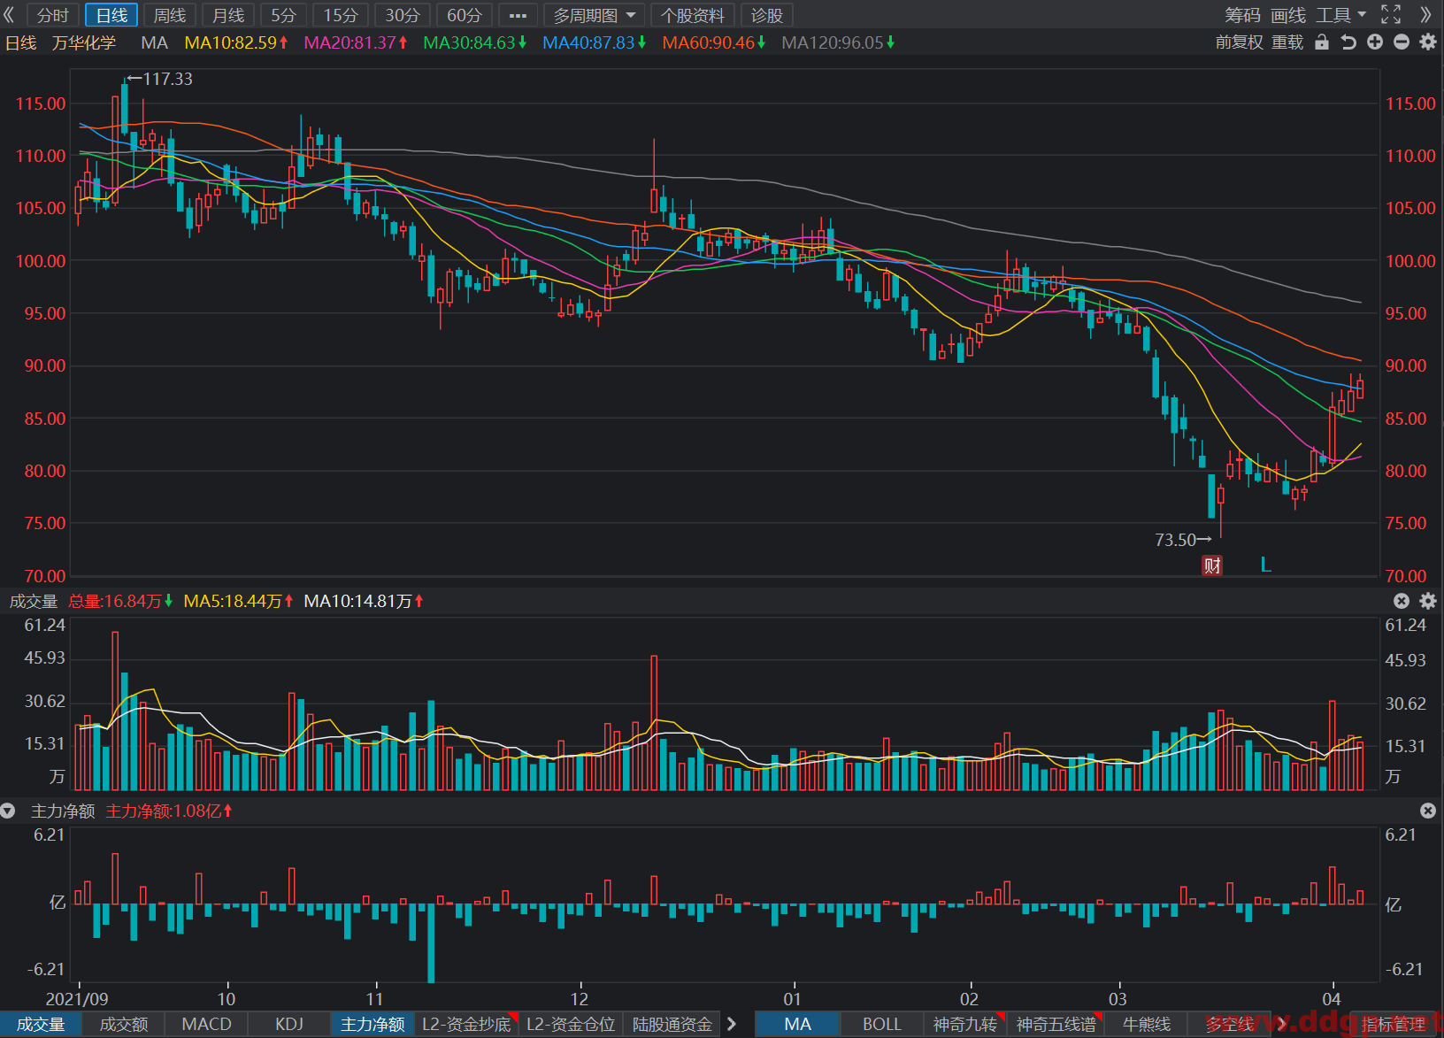The image size is (1444, 1038).
Task: Close the 主力净额 indicator panel
Action: pyautogui.click(x=1428, y=811)
